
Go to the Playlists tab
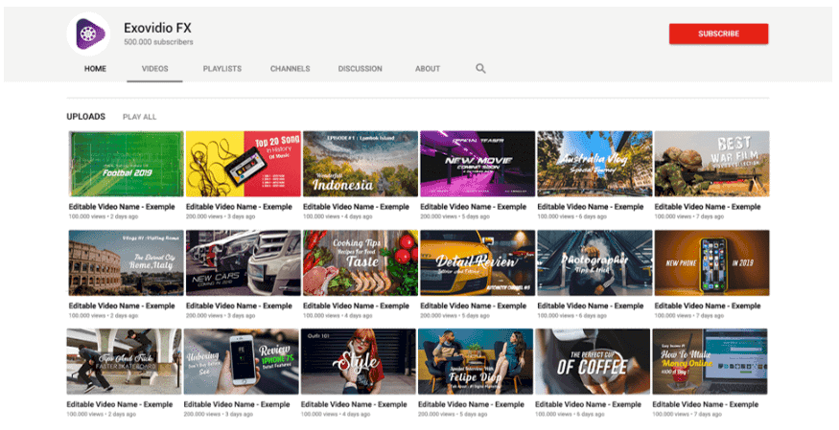click(221, 69)
